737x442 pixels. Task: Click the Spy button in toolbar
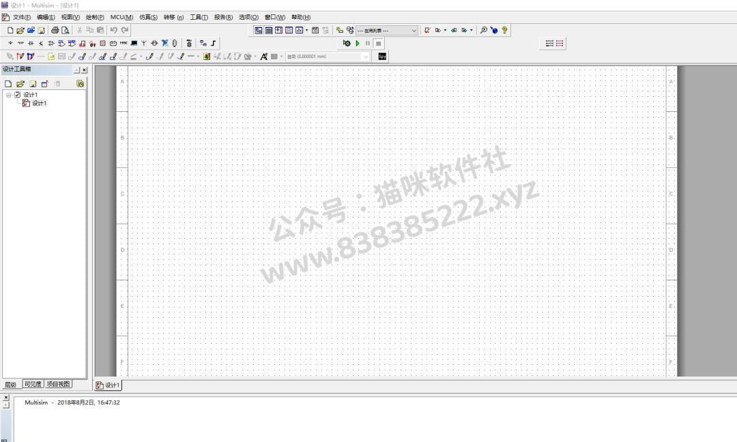[x=382, y=57]
